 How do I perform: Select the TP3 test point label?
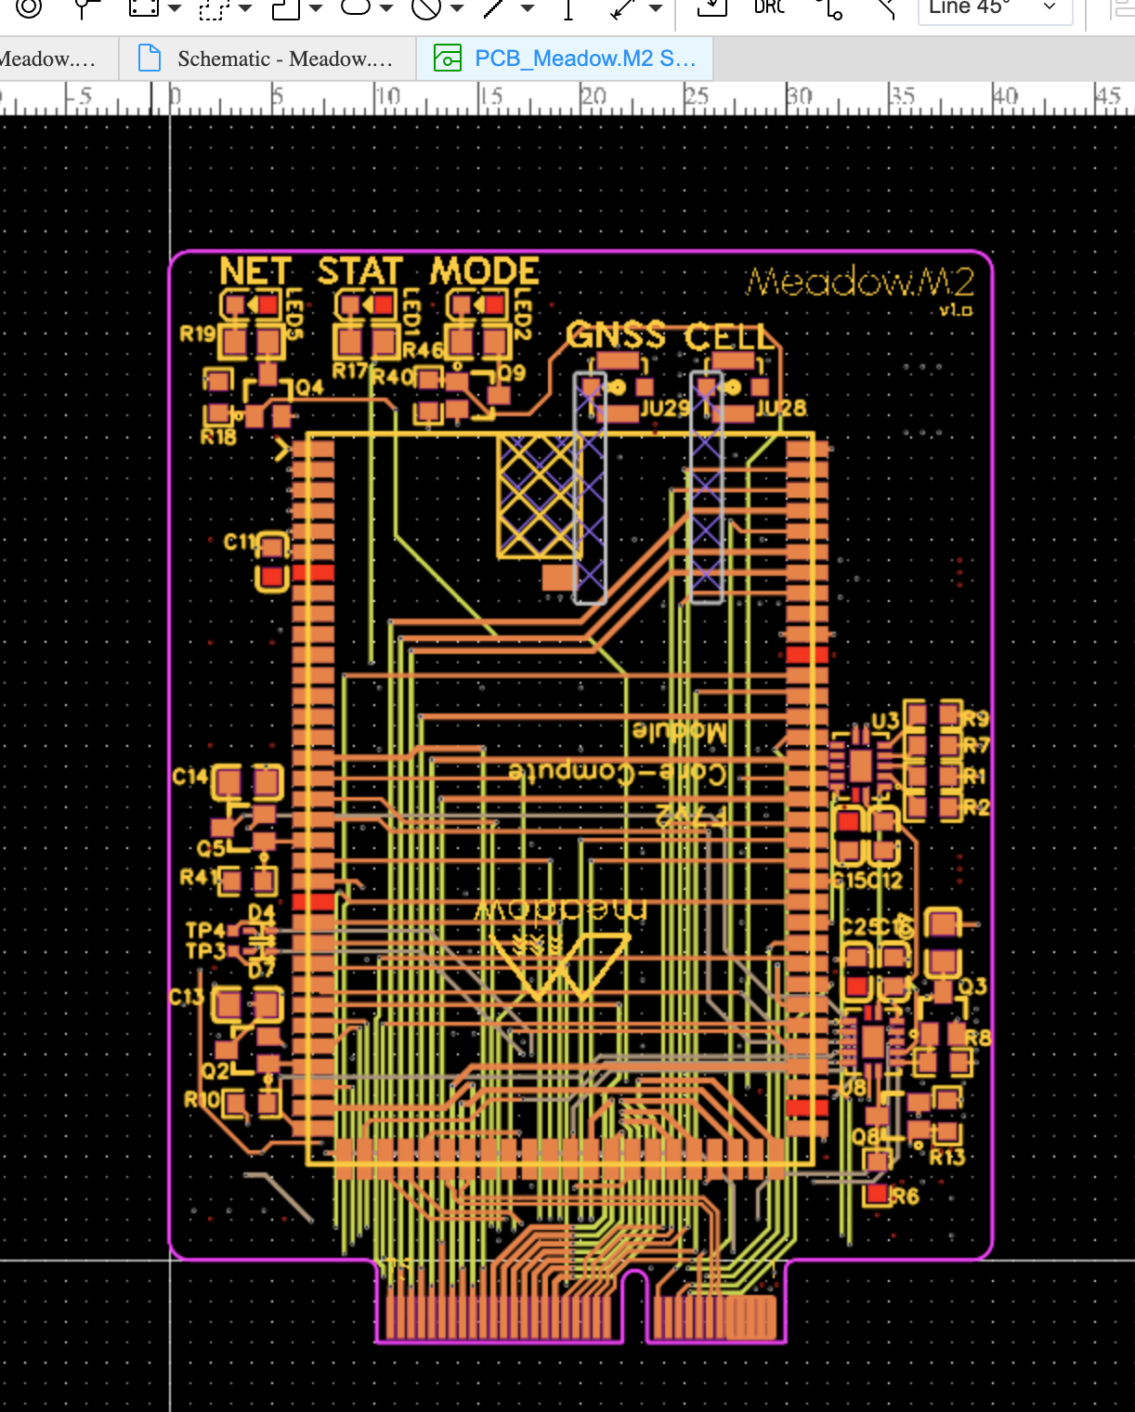click(205, 950)
